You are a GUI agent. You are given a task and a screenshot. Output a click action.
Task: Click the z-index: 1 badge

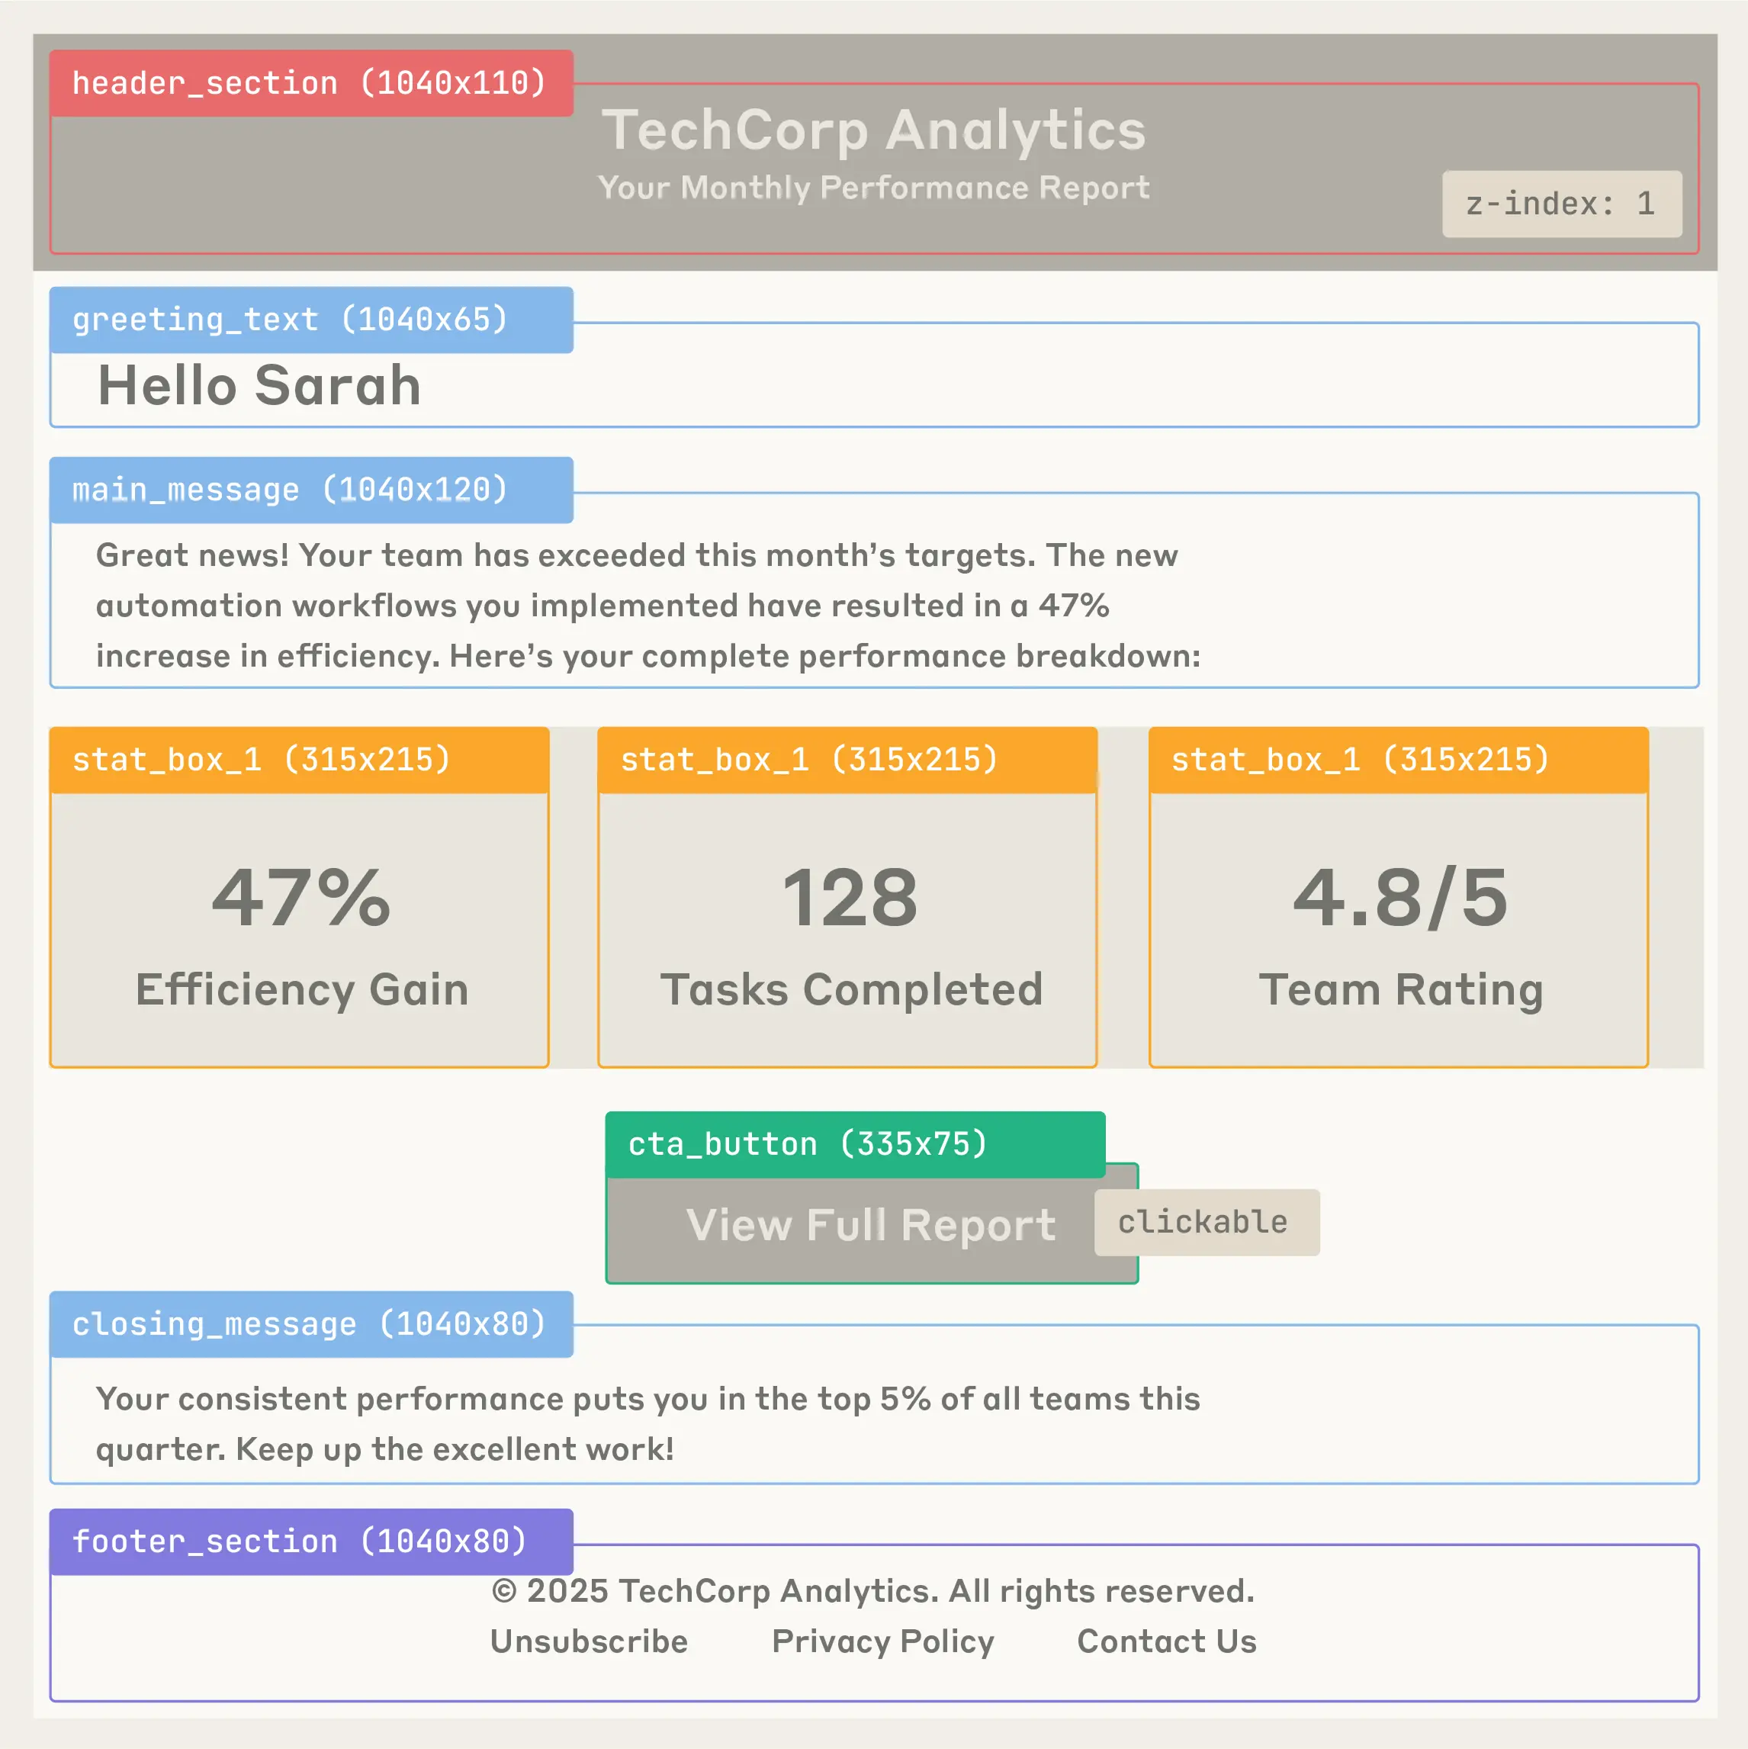click(1561, 204)
